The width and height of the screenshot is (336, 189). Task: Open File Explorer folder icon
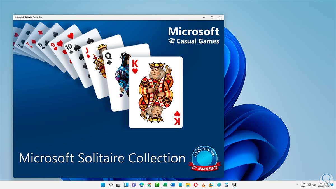tap(188, 185)
